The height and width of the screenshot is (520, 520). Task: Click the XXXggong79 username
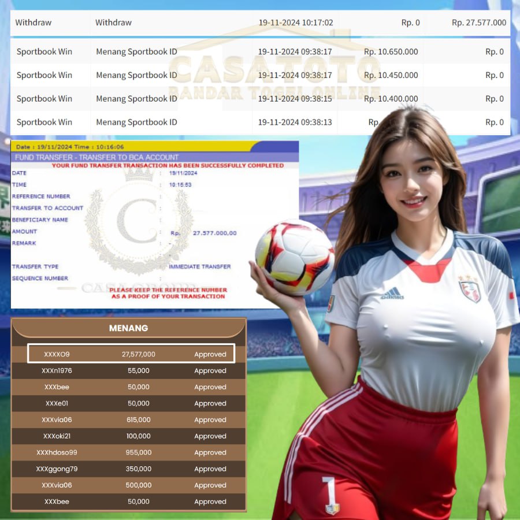coord(57,469)
